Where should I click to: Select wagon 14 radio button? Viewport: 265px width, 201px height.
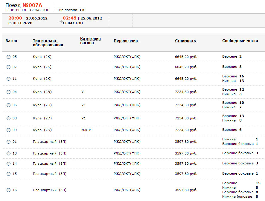coord(8,163)
